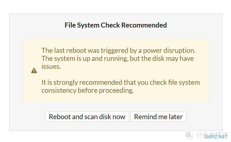Click the text 'consistency before proceeding.'
This screenshot has width=231, height=142.
[88, 90]
